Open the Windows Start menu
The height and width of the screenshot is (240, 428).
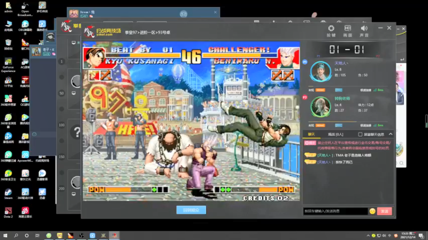tap(5, 236)
